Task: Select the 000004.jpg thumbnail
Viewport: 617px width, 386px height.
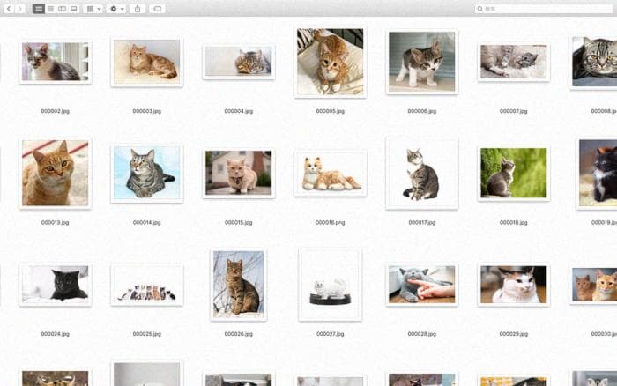Action: pos(239,62)
